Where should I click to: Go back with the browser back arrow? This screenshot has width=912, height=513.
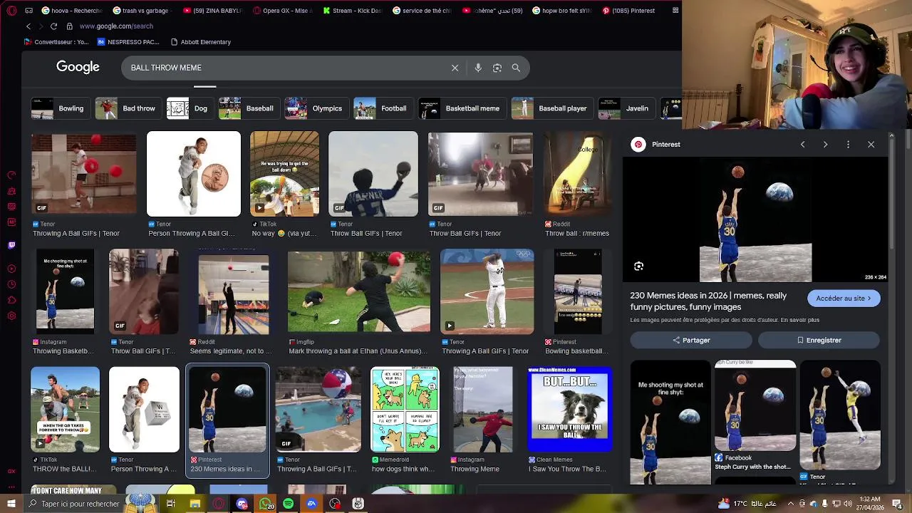coord(28,26)
